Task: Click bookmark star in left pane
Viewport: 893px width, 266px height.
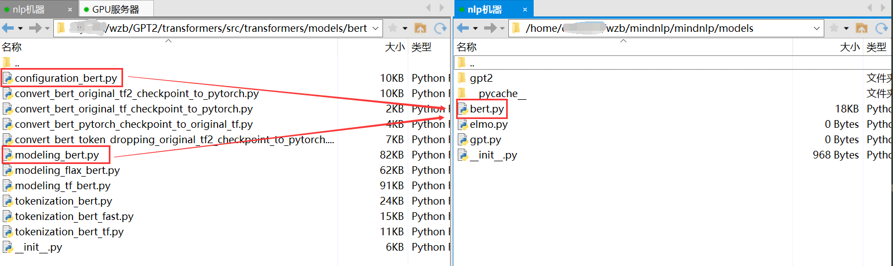Action: pyautogui.click(x=392, y=28)
